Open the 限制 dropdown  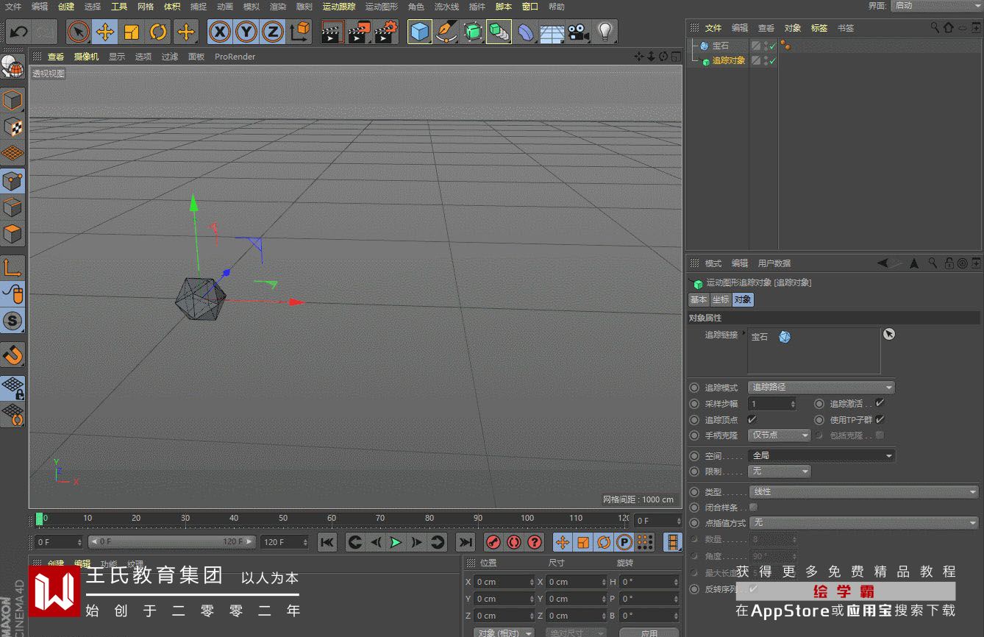tap(779, 471)
